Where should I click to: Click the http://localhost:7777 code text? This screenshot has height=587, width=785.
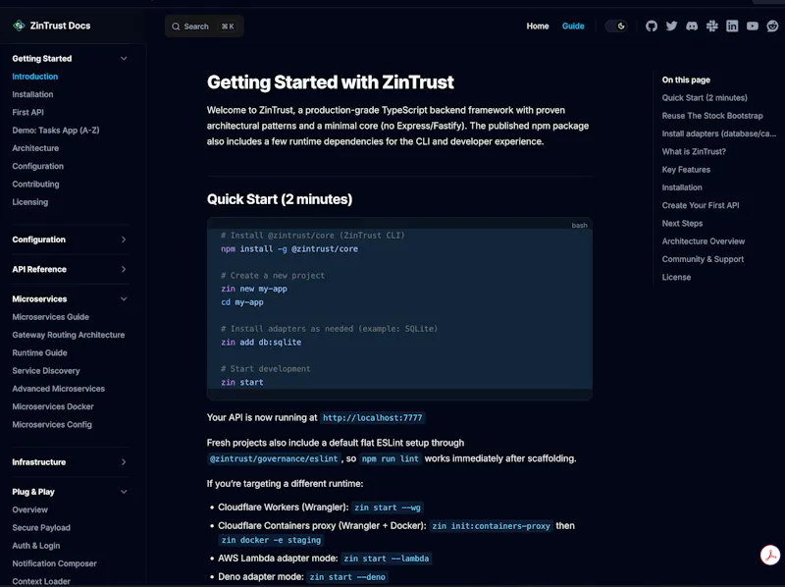(373, 418)
